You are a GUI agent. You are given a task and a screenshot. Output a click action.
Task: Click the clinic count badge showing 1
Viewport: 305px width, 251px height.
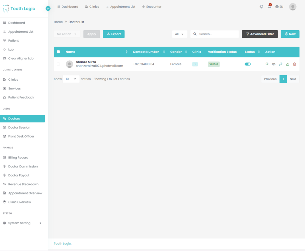195,64
